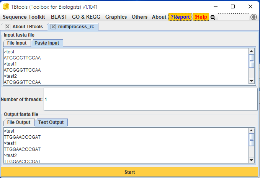
Task: Click TTGGAACCCGAT under >test1 in output
Action: [22, 149]
